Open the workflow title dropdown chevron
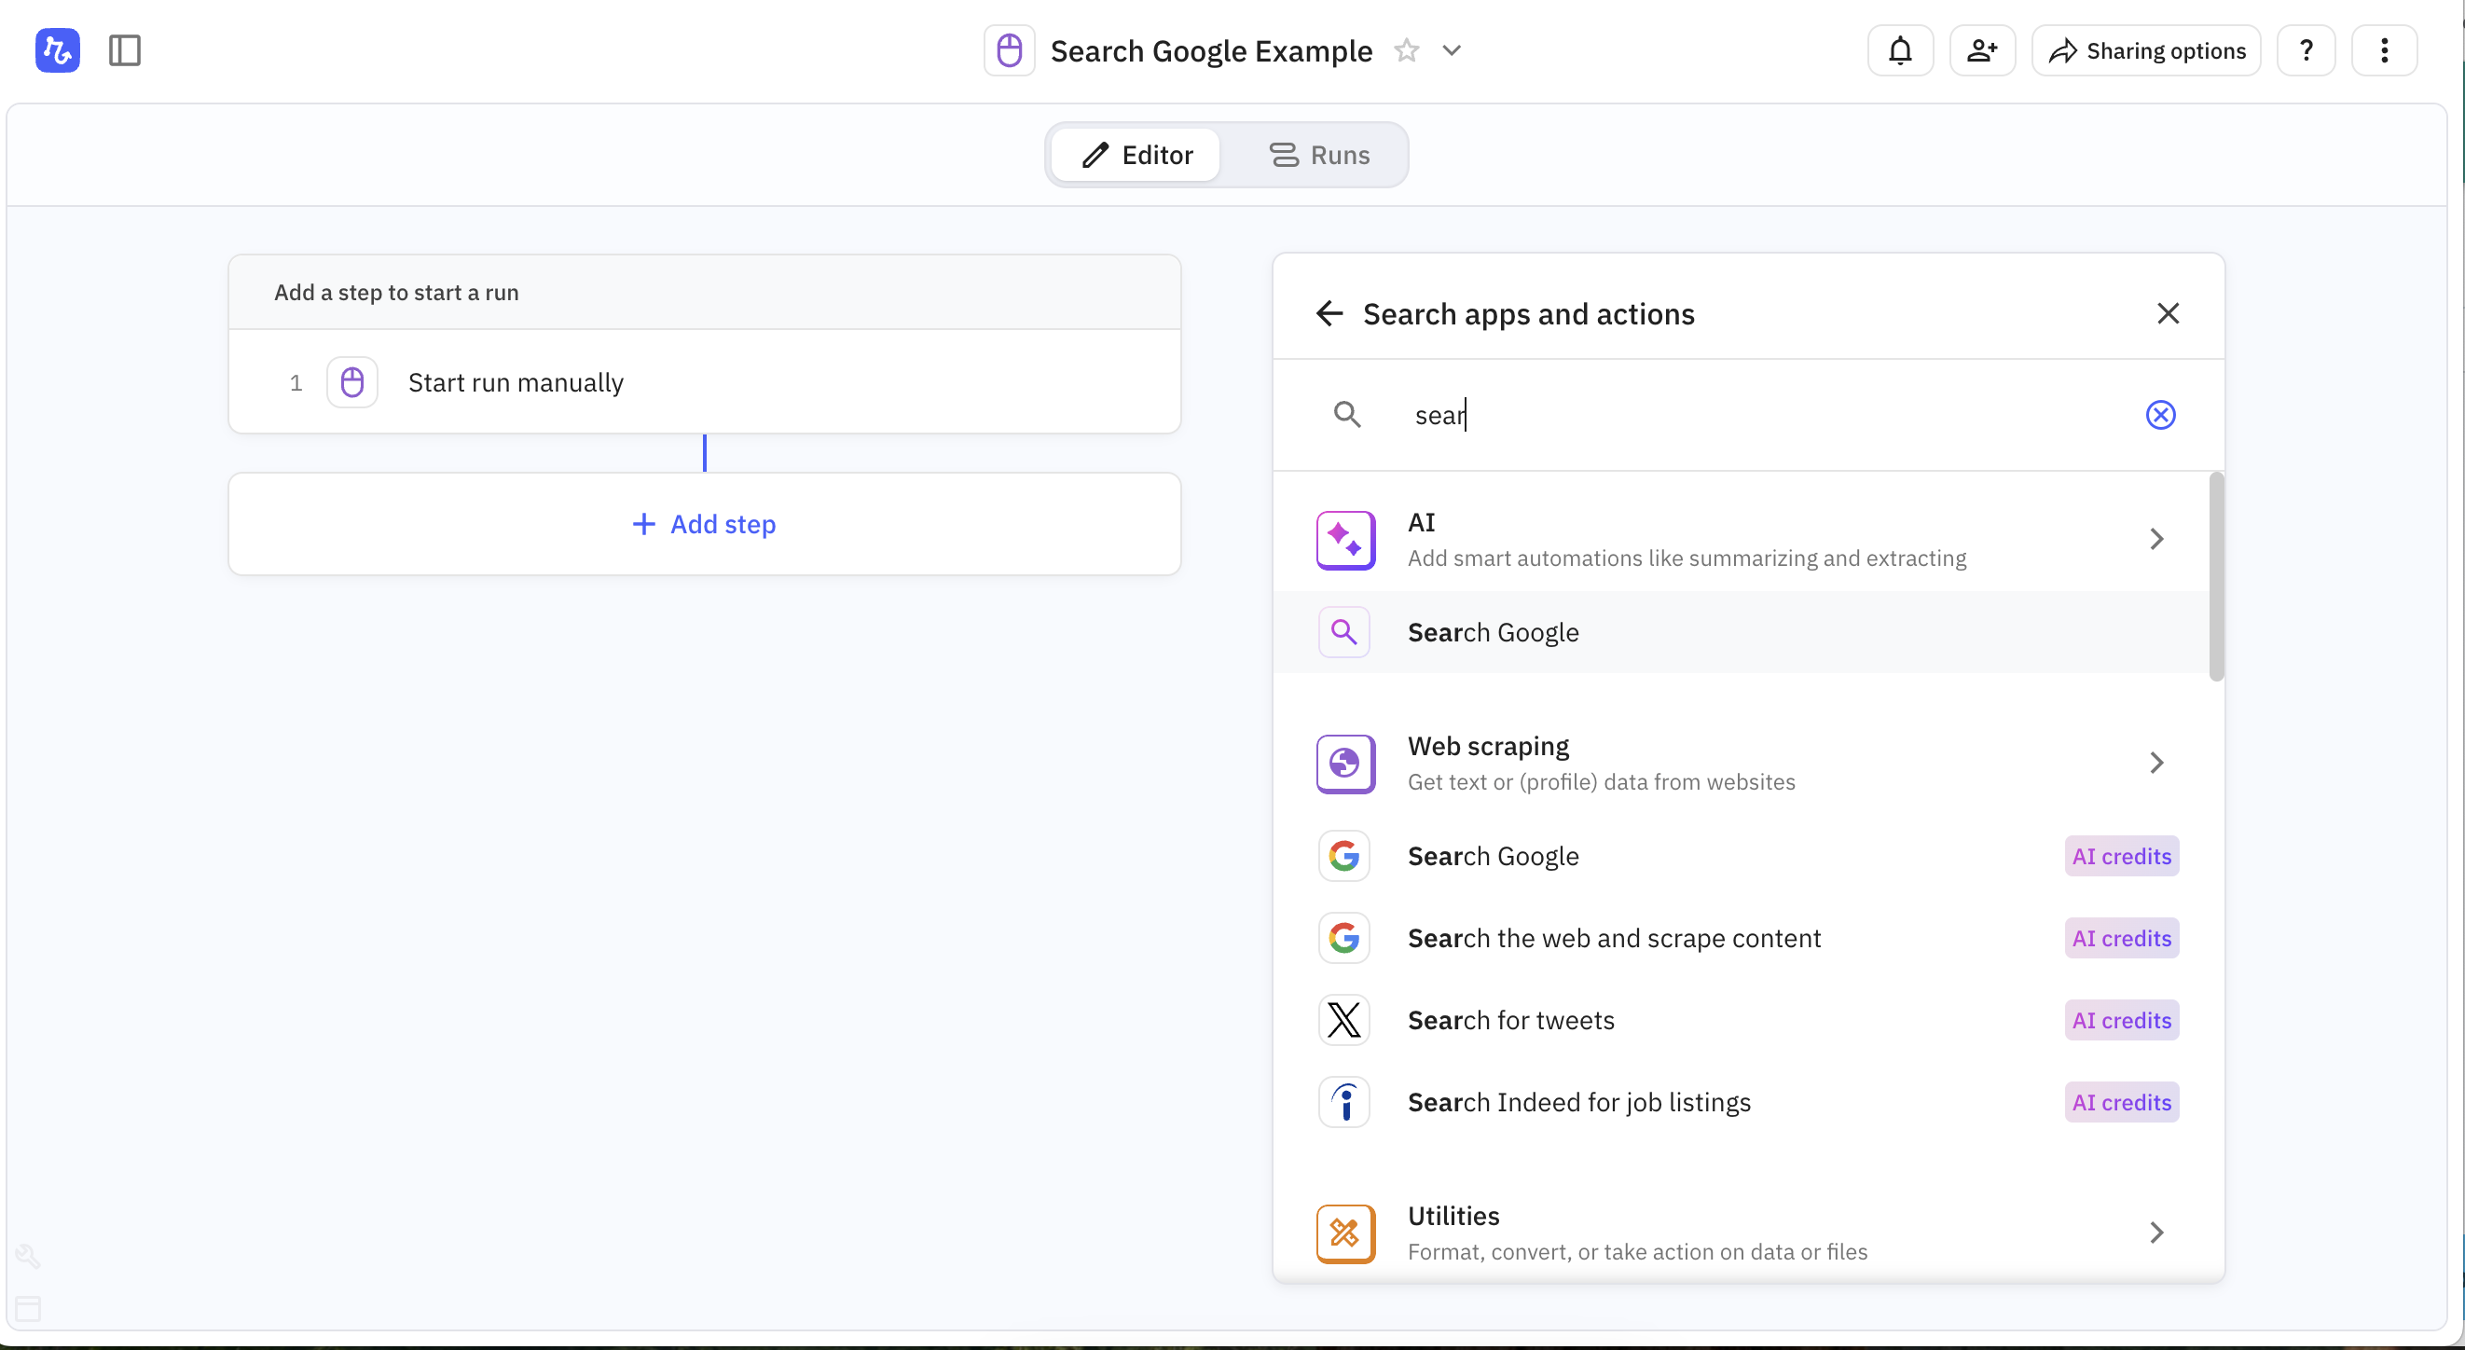2465x1350 pixels. pos(1452,49)
